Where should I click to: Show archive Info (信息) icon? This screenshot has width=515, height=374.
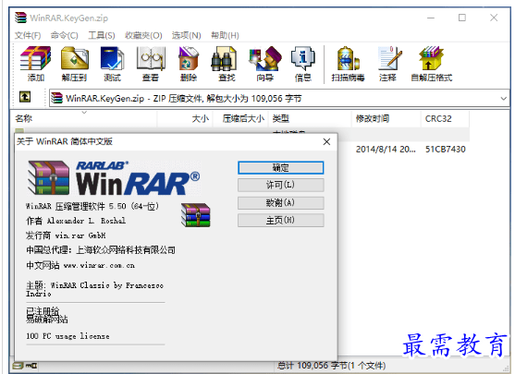tap(303, 64)
